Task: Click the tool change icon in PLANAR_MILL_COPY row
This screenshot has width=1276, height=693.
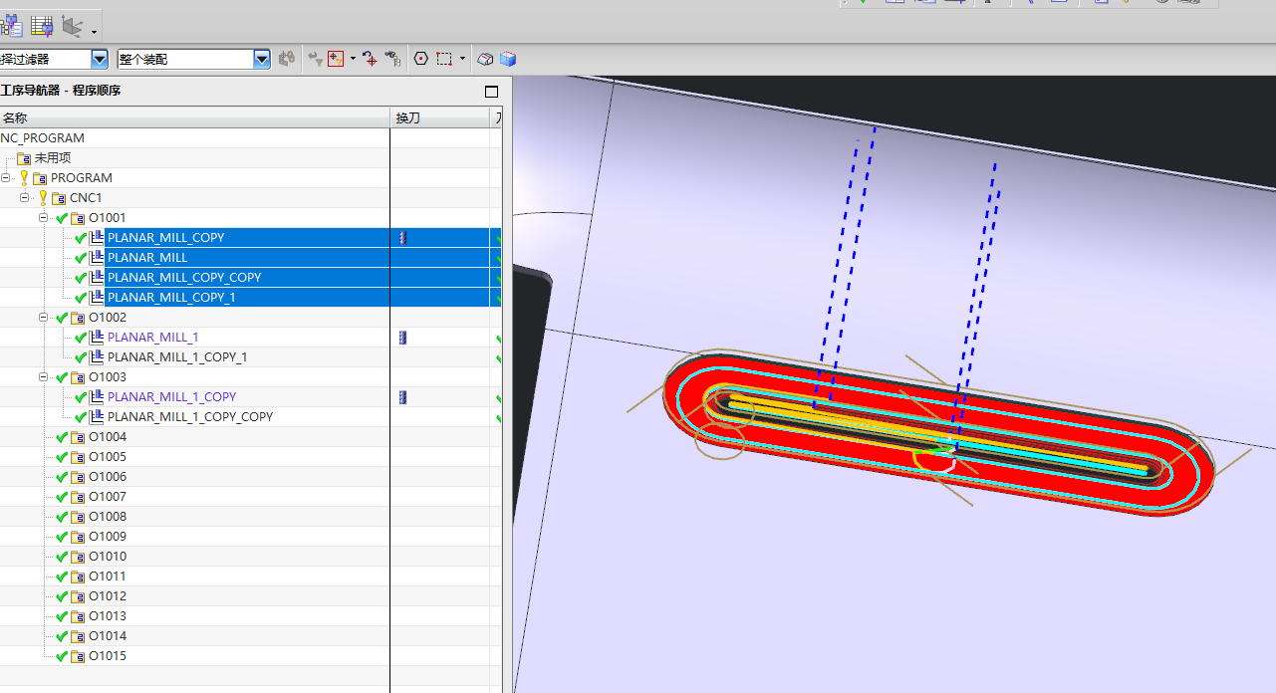Action: (403, 238)
